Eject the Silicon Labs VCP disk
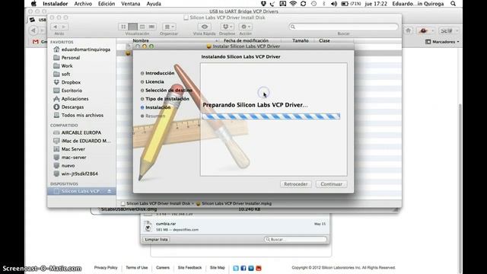Screen dimensions: 487x274 click(109, 191)
